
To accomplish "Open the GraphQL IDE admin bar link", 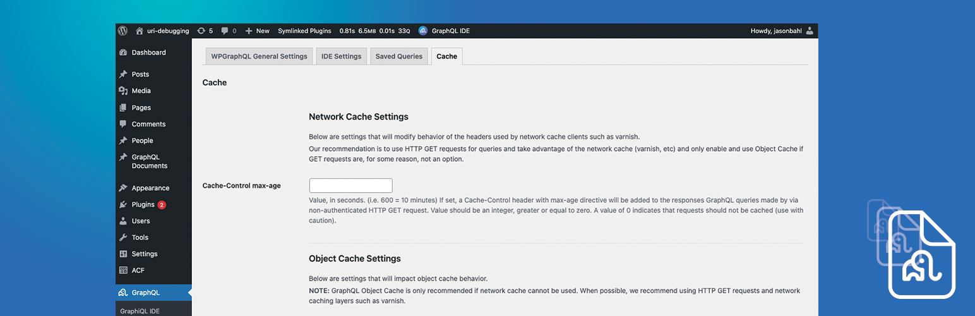I will click(451, 30).
